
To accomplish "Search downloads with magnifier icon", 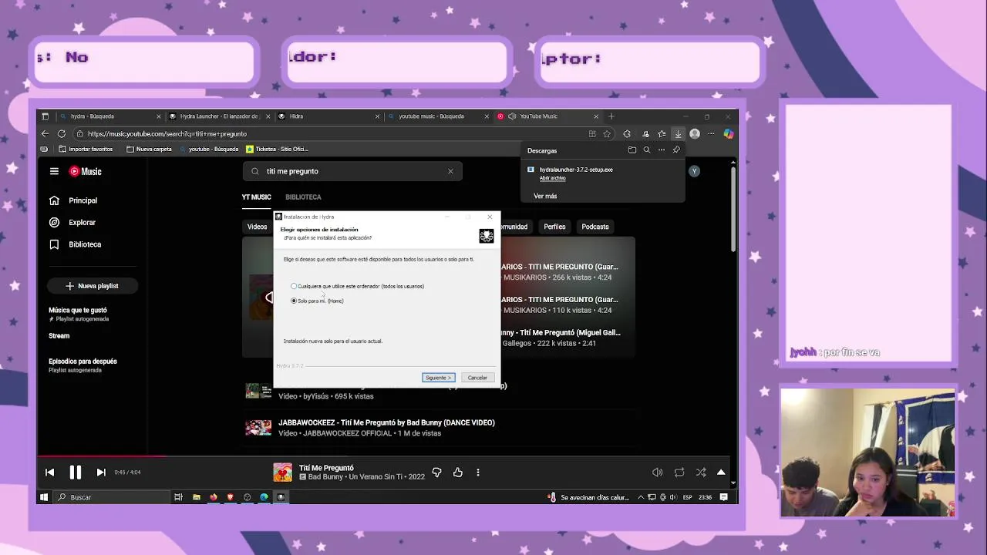I will [x=647, y=150].
